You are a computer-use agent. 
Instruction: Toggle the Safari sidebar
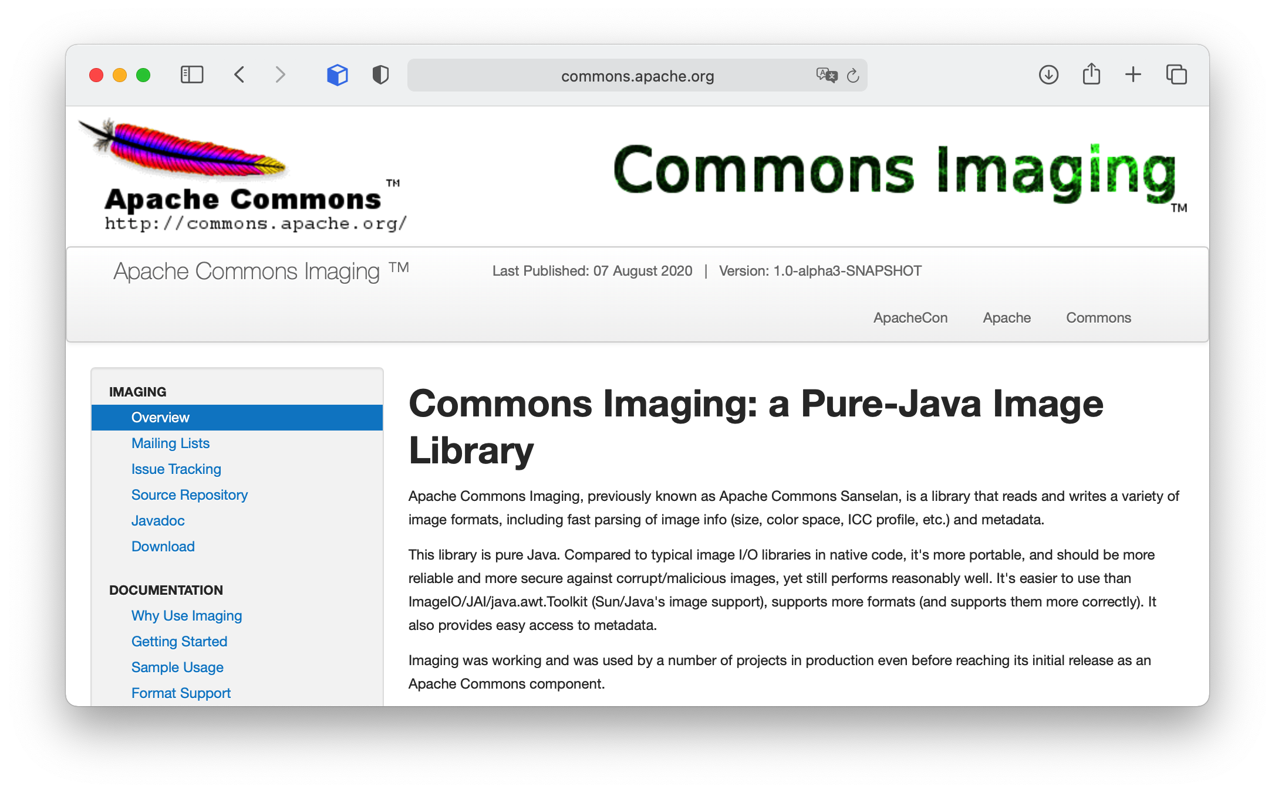click(x=191, y=75)
